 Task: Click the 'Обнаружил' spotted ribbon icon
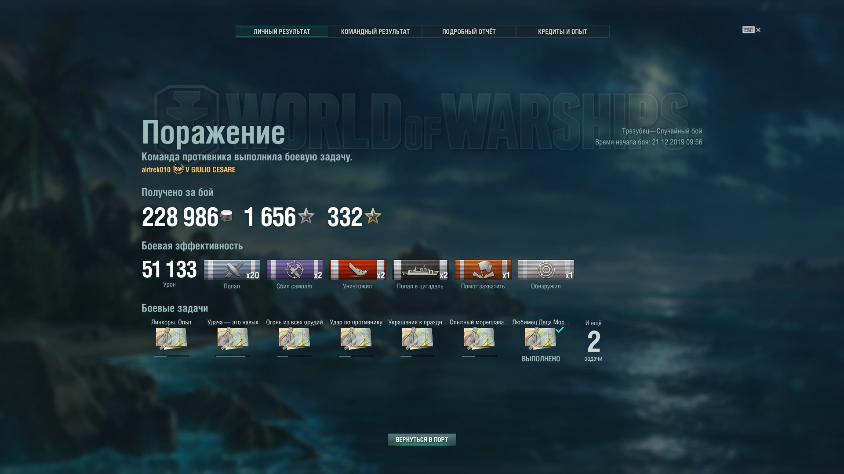coord(546,270)
